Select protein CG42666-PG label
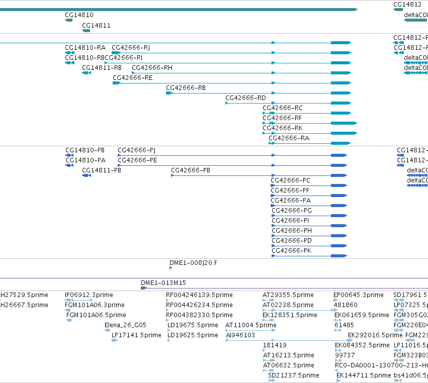The height and width of the screenshot is (383, 428). [x=292, y=211]
